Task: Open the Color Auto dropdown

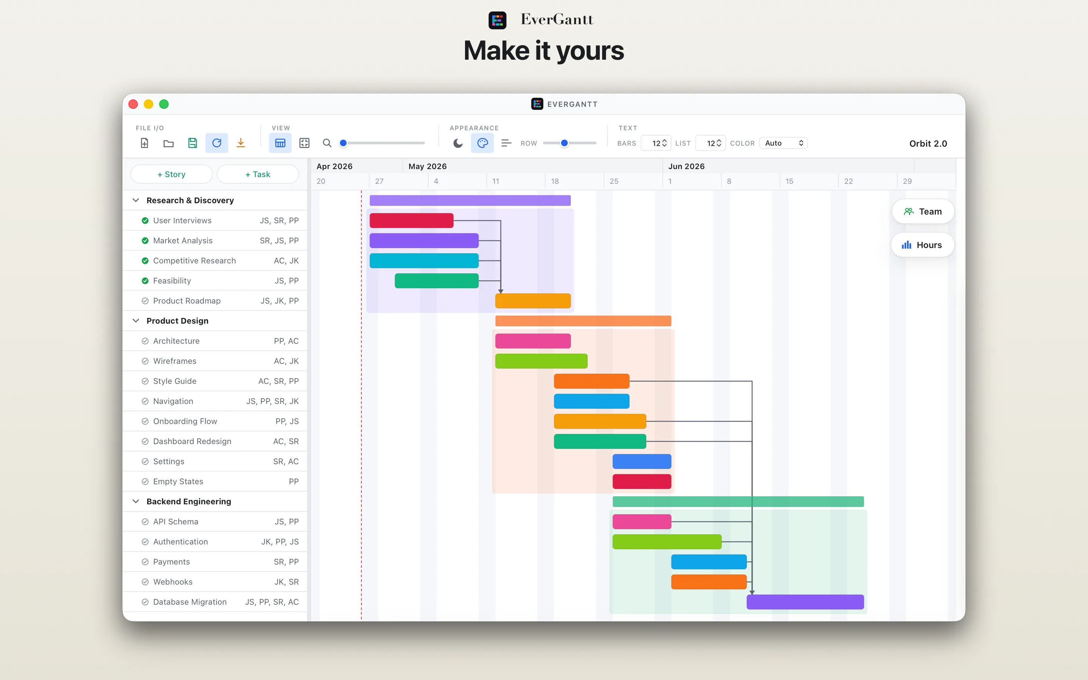Action: click(x=784, y=143)
